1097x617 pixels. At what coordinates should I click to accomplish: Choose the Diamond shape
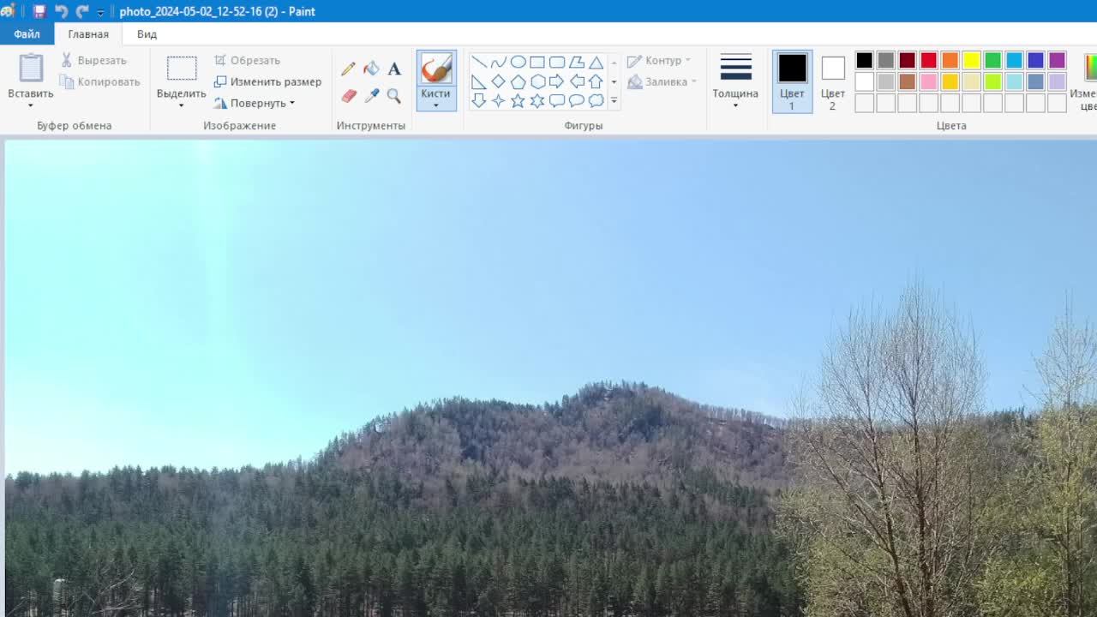coord(499,81)
